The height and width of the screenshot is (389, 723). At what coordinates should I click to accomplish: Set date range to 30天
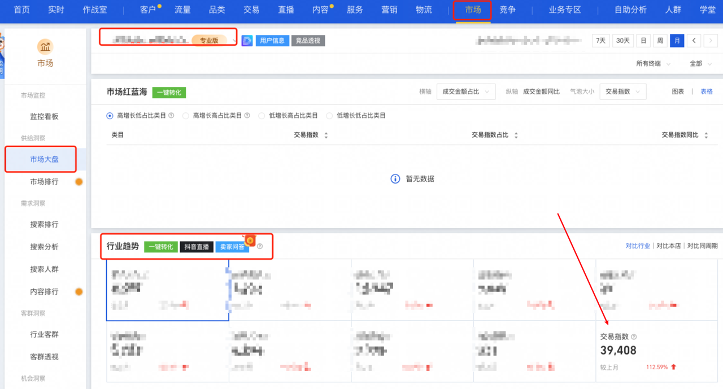click(623, 41)
